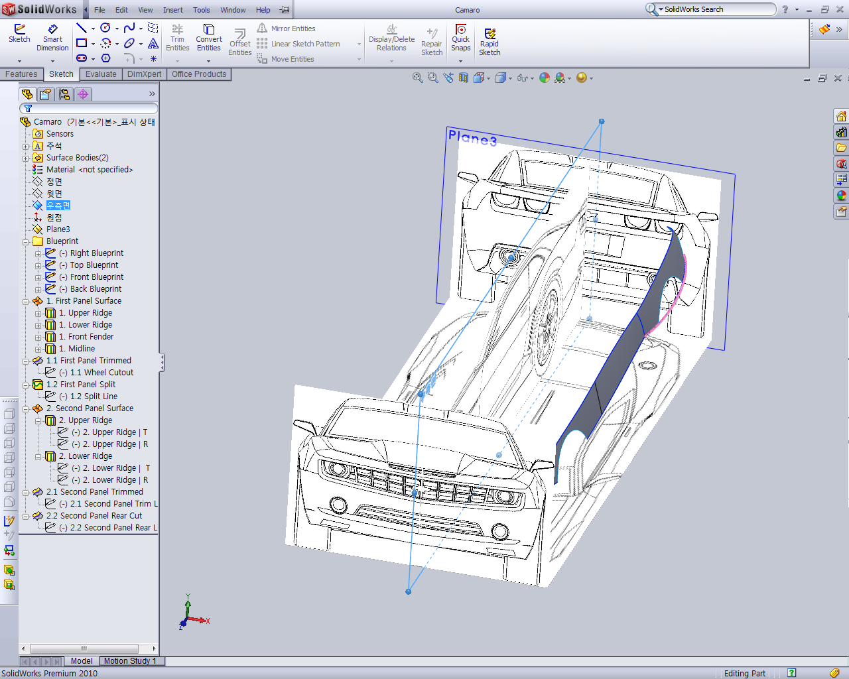Viewport: 849px width, 679px height.
Task: Collapse the Blueprint folder in the tree
Action: [26, 241]
